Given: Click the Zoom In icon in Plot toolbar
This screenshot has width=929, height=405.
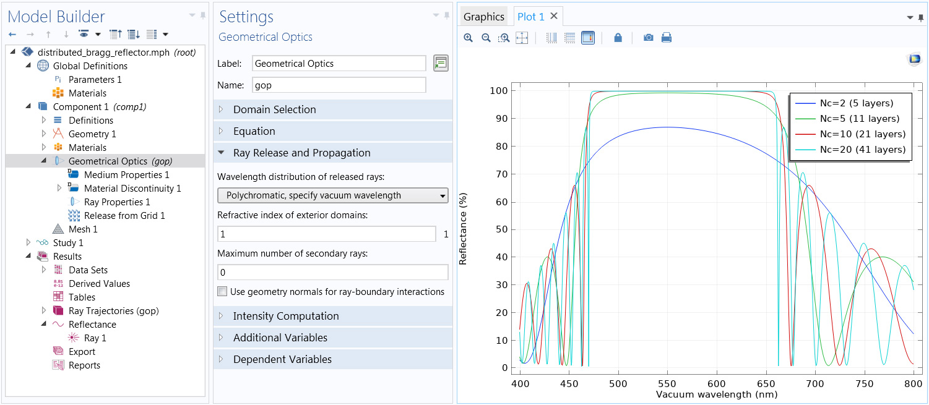Looking at the screenshot, I should point(468,38).
